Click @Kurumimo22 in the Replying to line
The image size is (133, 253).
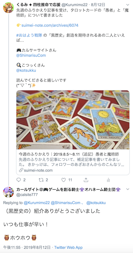coord(37,203)
